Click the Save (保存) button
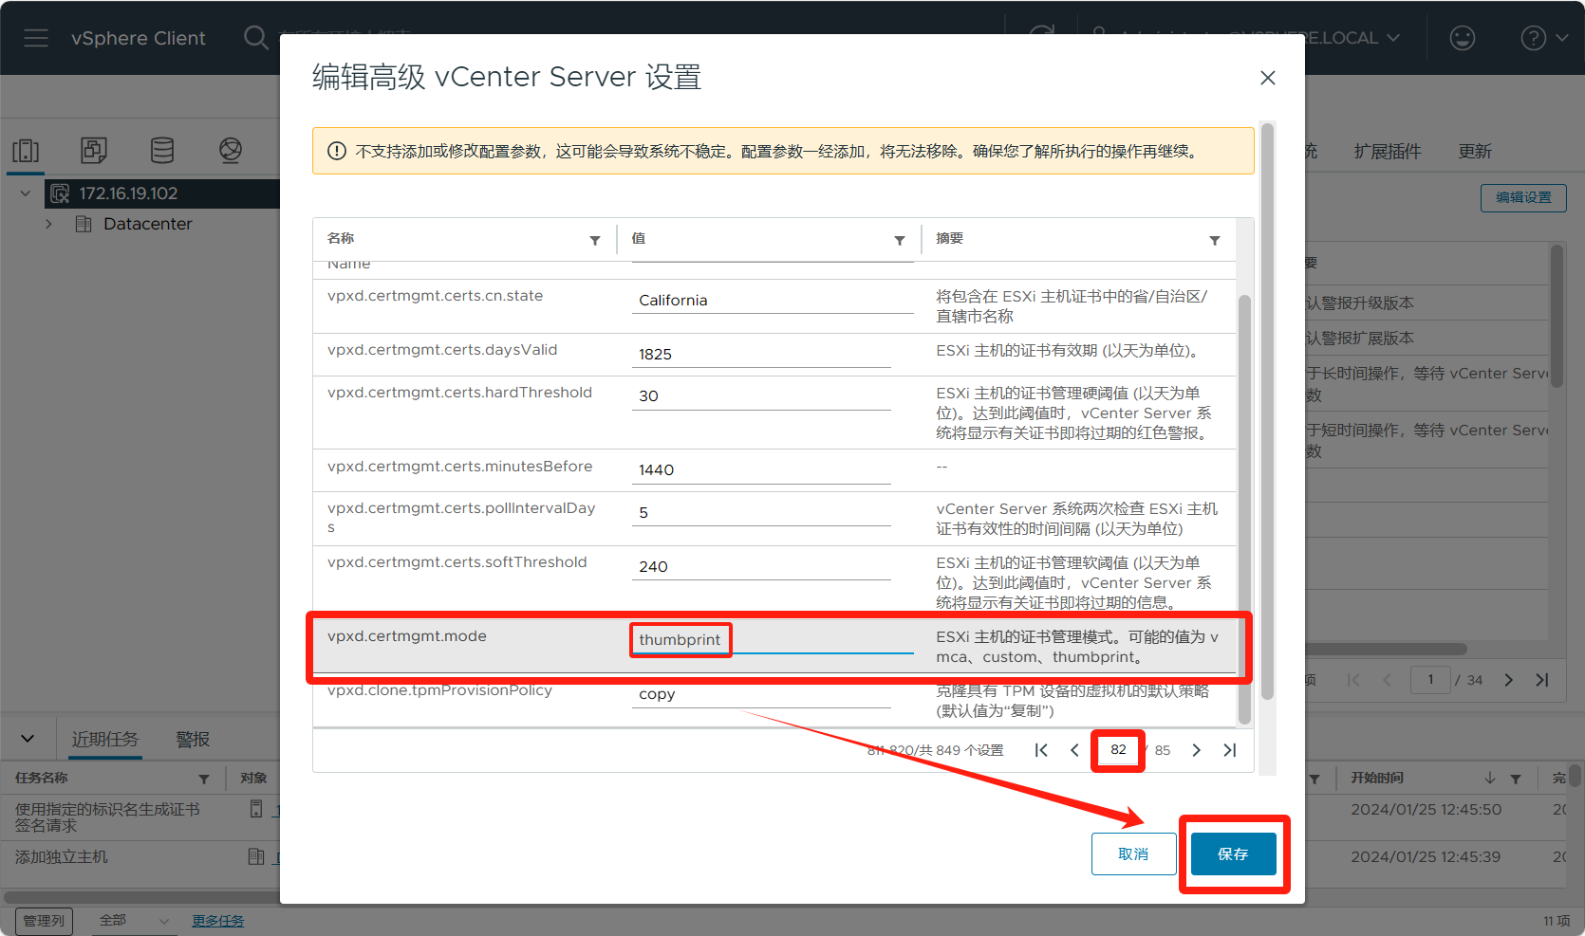 point(1233,853)
